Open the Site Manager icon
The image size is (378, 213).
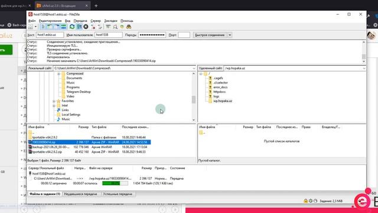pos(31,27)
